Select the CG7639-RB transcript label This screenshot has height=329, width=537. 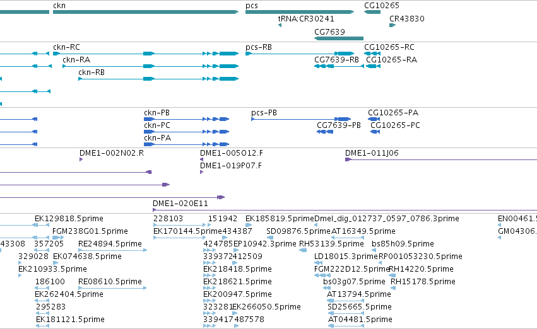tap(337, 59)
